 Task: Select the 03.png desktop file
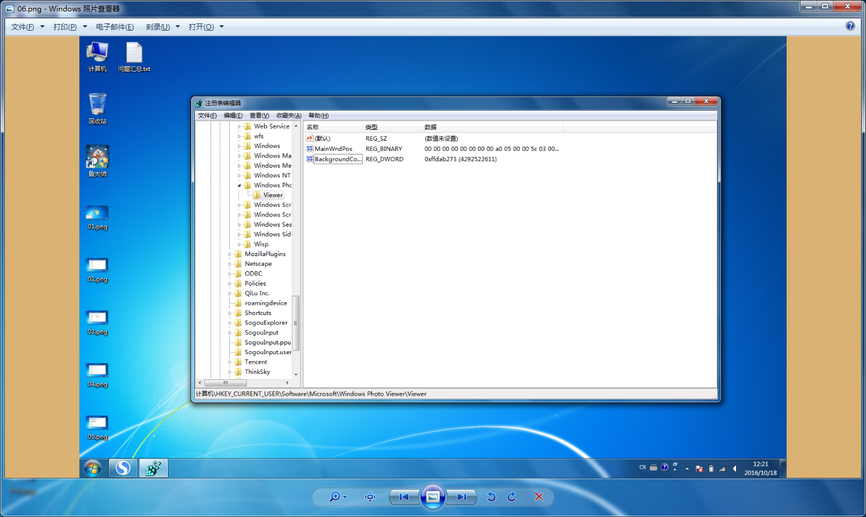(97, 322)
